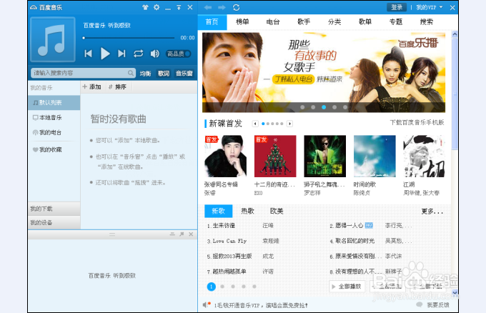Image resolution: width=486 pixels, height=313 pixels.
Task: Open the 江湖 album cover
Action: click(424, 156)
